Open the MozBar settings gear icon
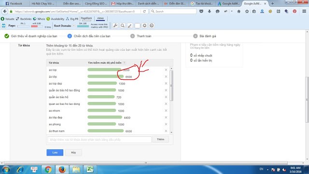Screen dimensions: 309x174 [x=144, y=26]
